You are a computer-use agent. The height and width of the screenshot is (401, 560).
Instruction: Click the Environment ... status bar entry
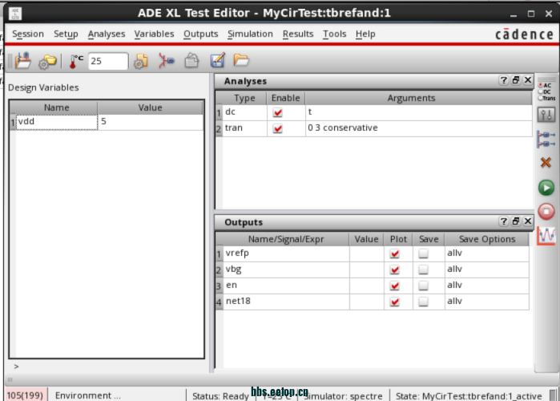88,395
